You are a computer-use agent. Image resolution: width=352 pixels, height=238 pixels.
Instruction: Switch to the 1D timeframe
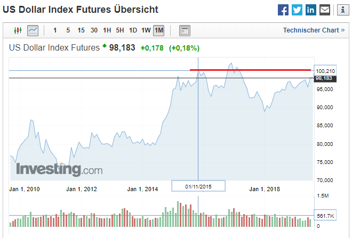coord(133,30)
